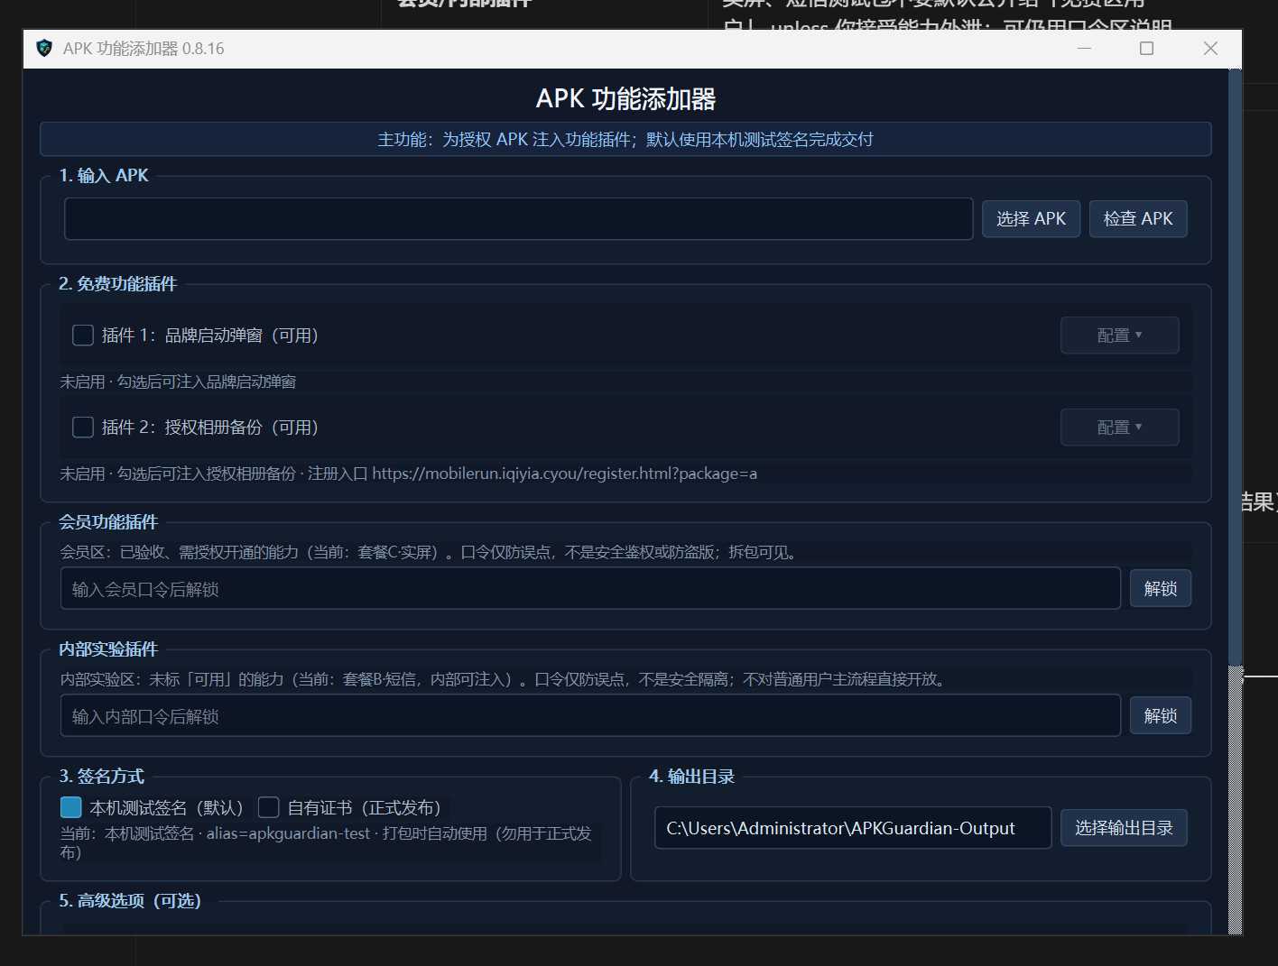Image resolution: width=1278 pixels, height=966 pixels.
Task: Open the 配置 dropdown for 插件 2
Action: point(1119,428)
